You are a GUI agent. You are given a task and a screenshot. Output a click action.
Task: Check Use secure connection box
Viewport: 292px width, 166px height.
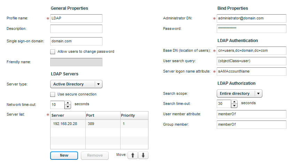(x=53, y=94)
